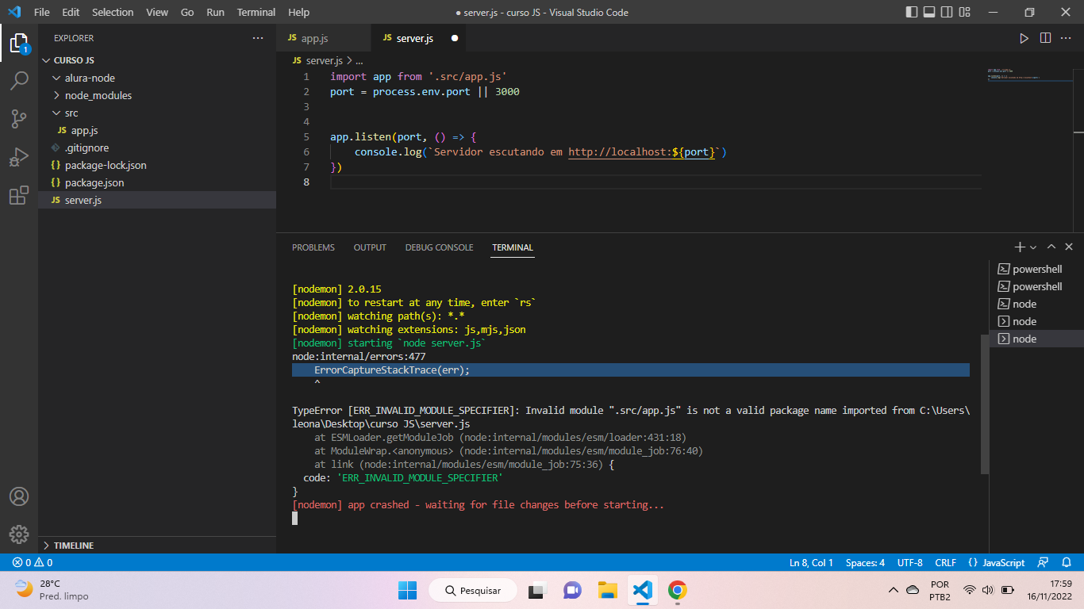Open Customize Layout icon in title bar
Viewport: 1084px width, 609px height.
[x=965, y=12]
